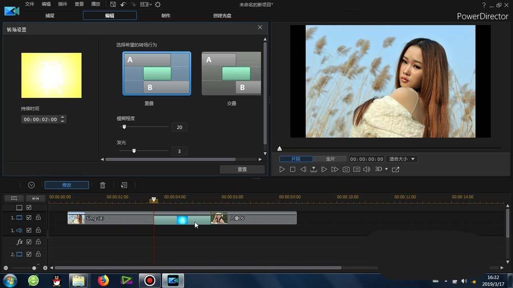Click the save project disk icon
This screenshot has width=513, height=288.
pyautogui.click(x=113, y=5)
